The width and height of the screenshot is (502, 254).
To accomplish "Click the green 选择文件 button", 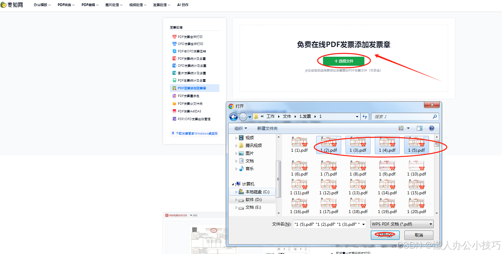I will click(344, 61).
